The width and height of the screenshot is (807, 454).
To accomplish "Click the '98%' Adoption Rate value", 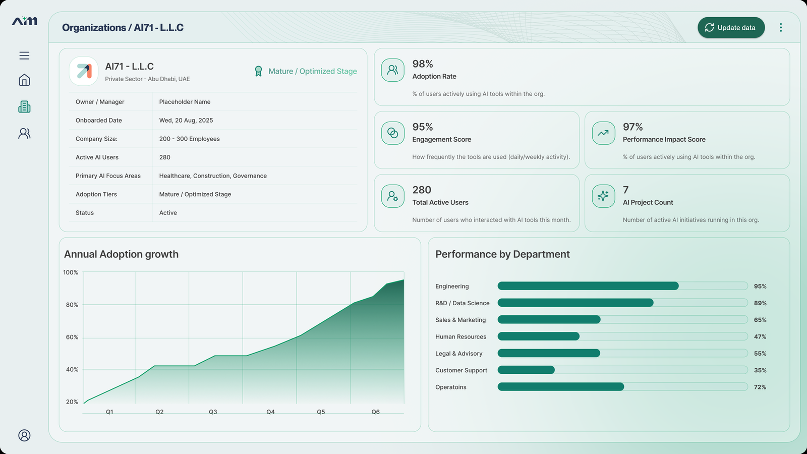I will click(423, 64).
